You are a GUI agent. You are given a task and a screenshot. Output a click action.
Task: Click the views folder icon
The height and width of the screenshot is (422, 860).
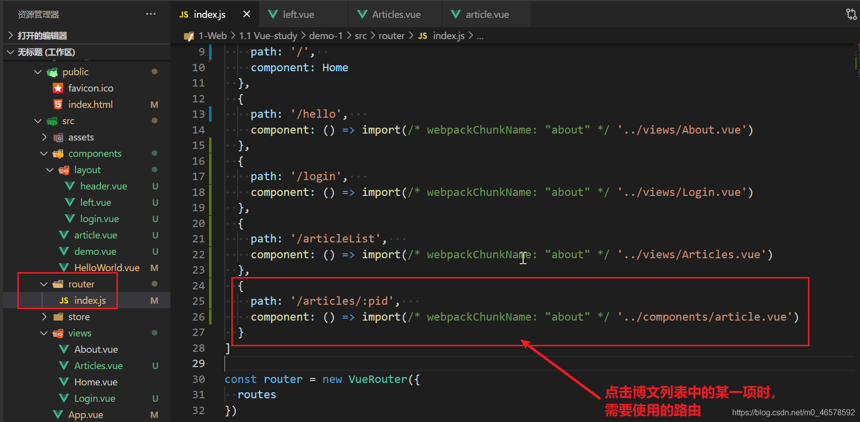(x=58, y=333)
